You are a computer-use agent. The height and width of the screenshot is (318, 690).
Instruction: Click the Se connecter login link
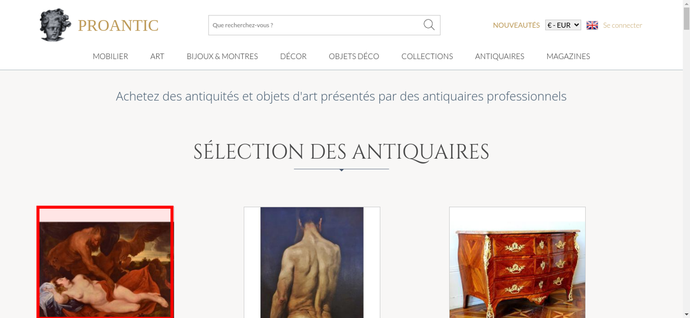(x=622, y=25)
